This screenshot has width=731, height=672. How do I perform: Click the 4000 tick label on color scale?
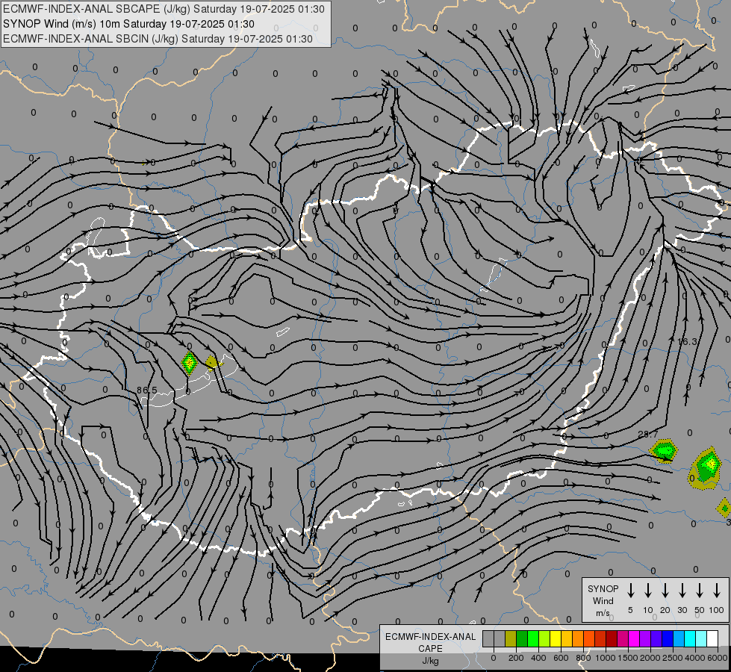point(695,658)
